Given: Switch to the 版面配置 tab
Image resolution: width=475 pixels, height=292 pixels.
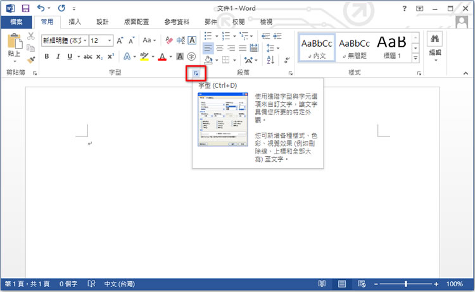Looking at the screenshot, I should click(136, 21).
